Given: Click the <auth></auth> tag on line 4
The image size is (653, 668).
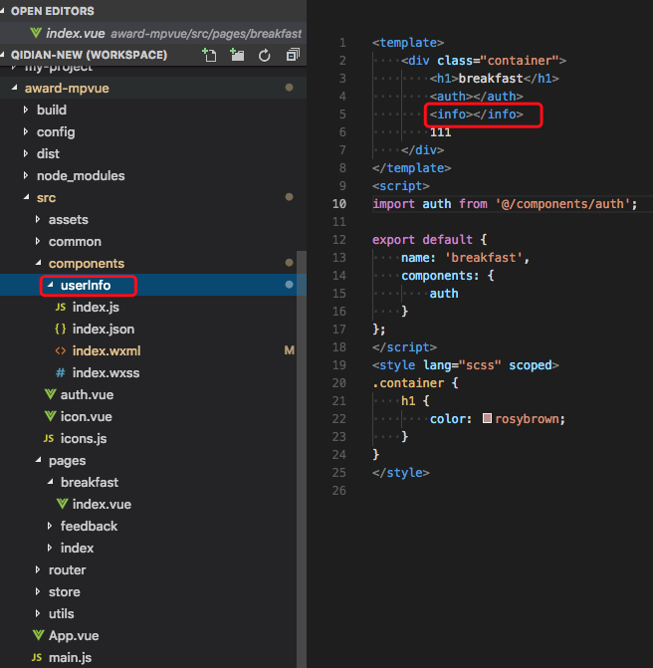Looking at the screenshot, I should click(x=476, y=97).
